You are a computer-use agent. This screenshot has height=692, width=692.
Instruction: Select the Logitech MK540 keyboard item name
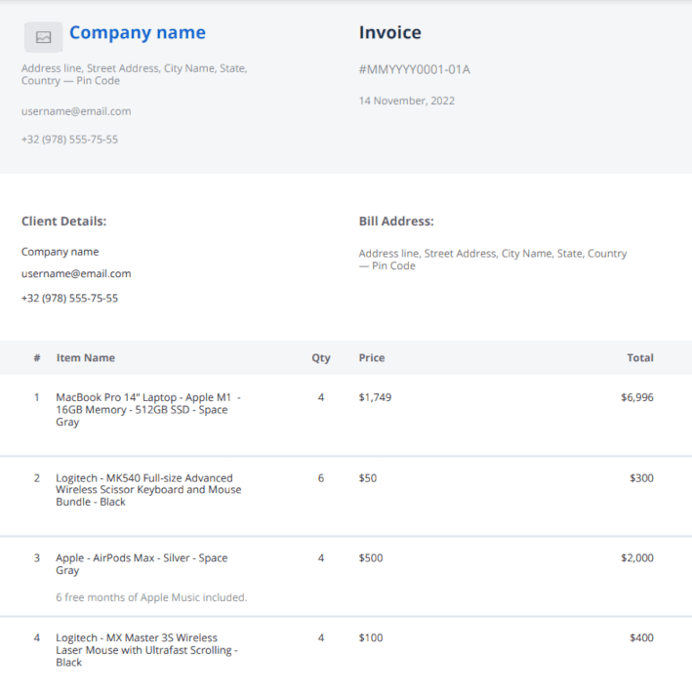(x=148, y=490)
